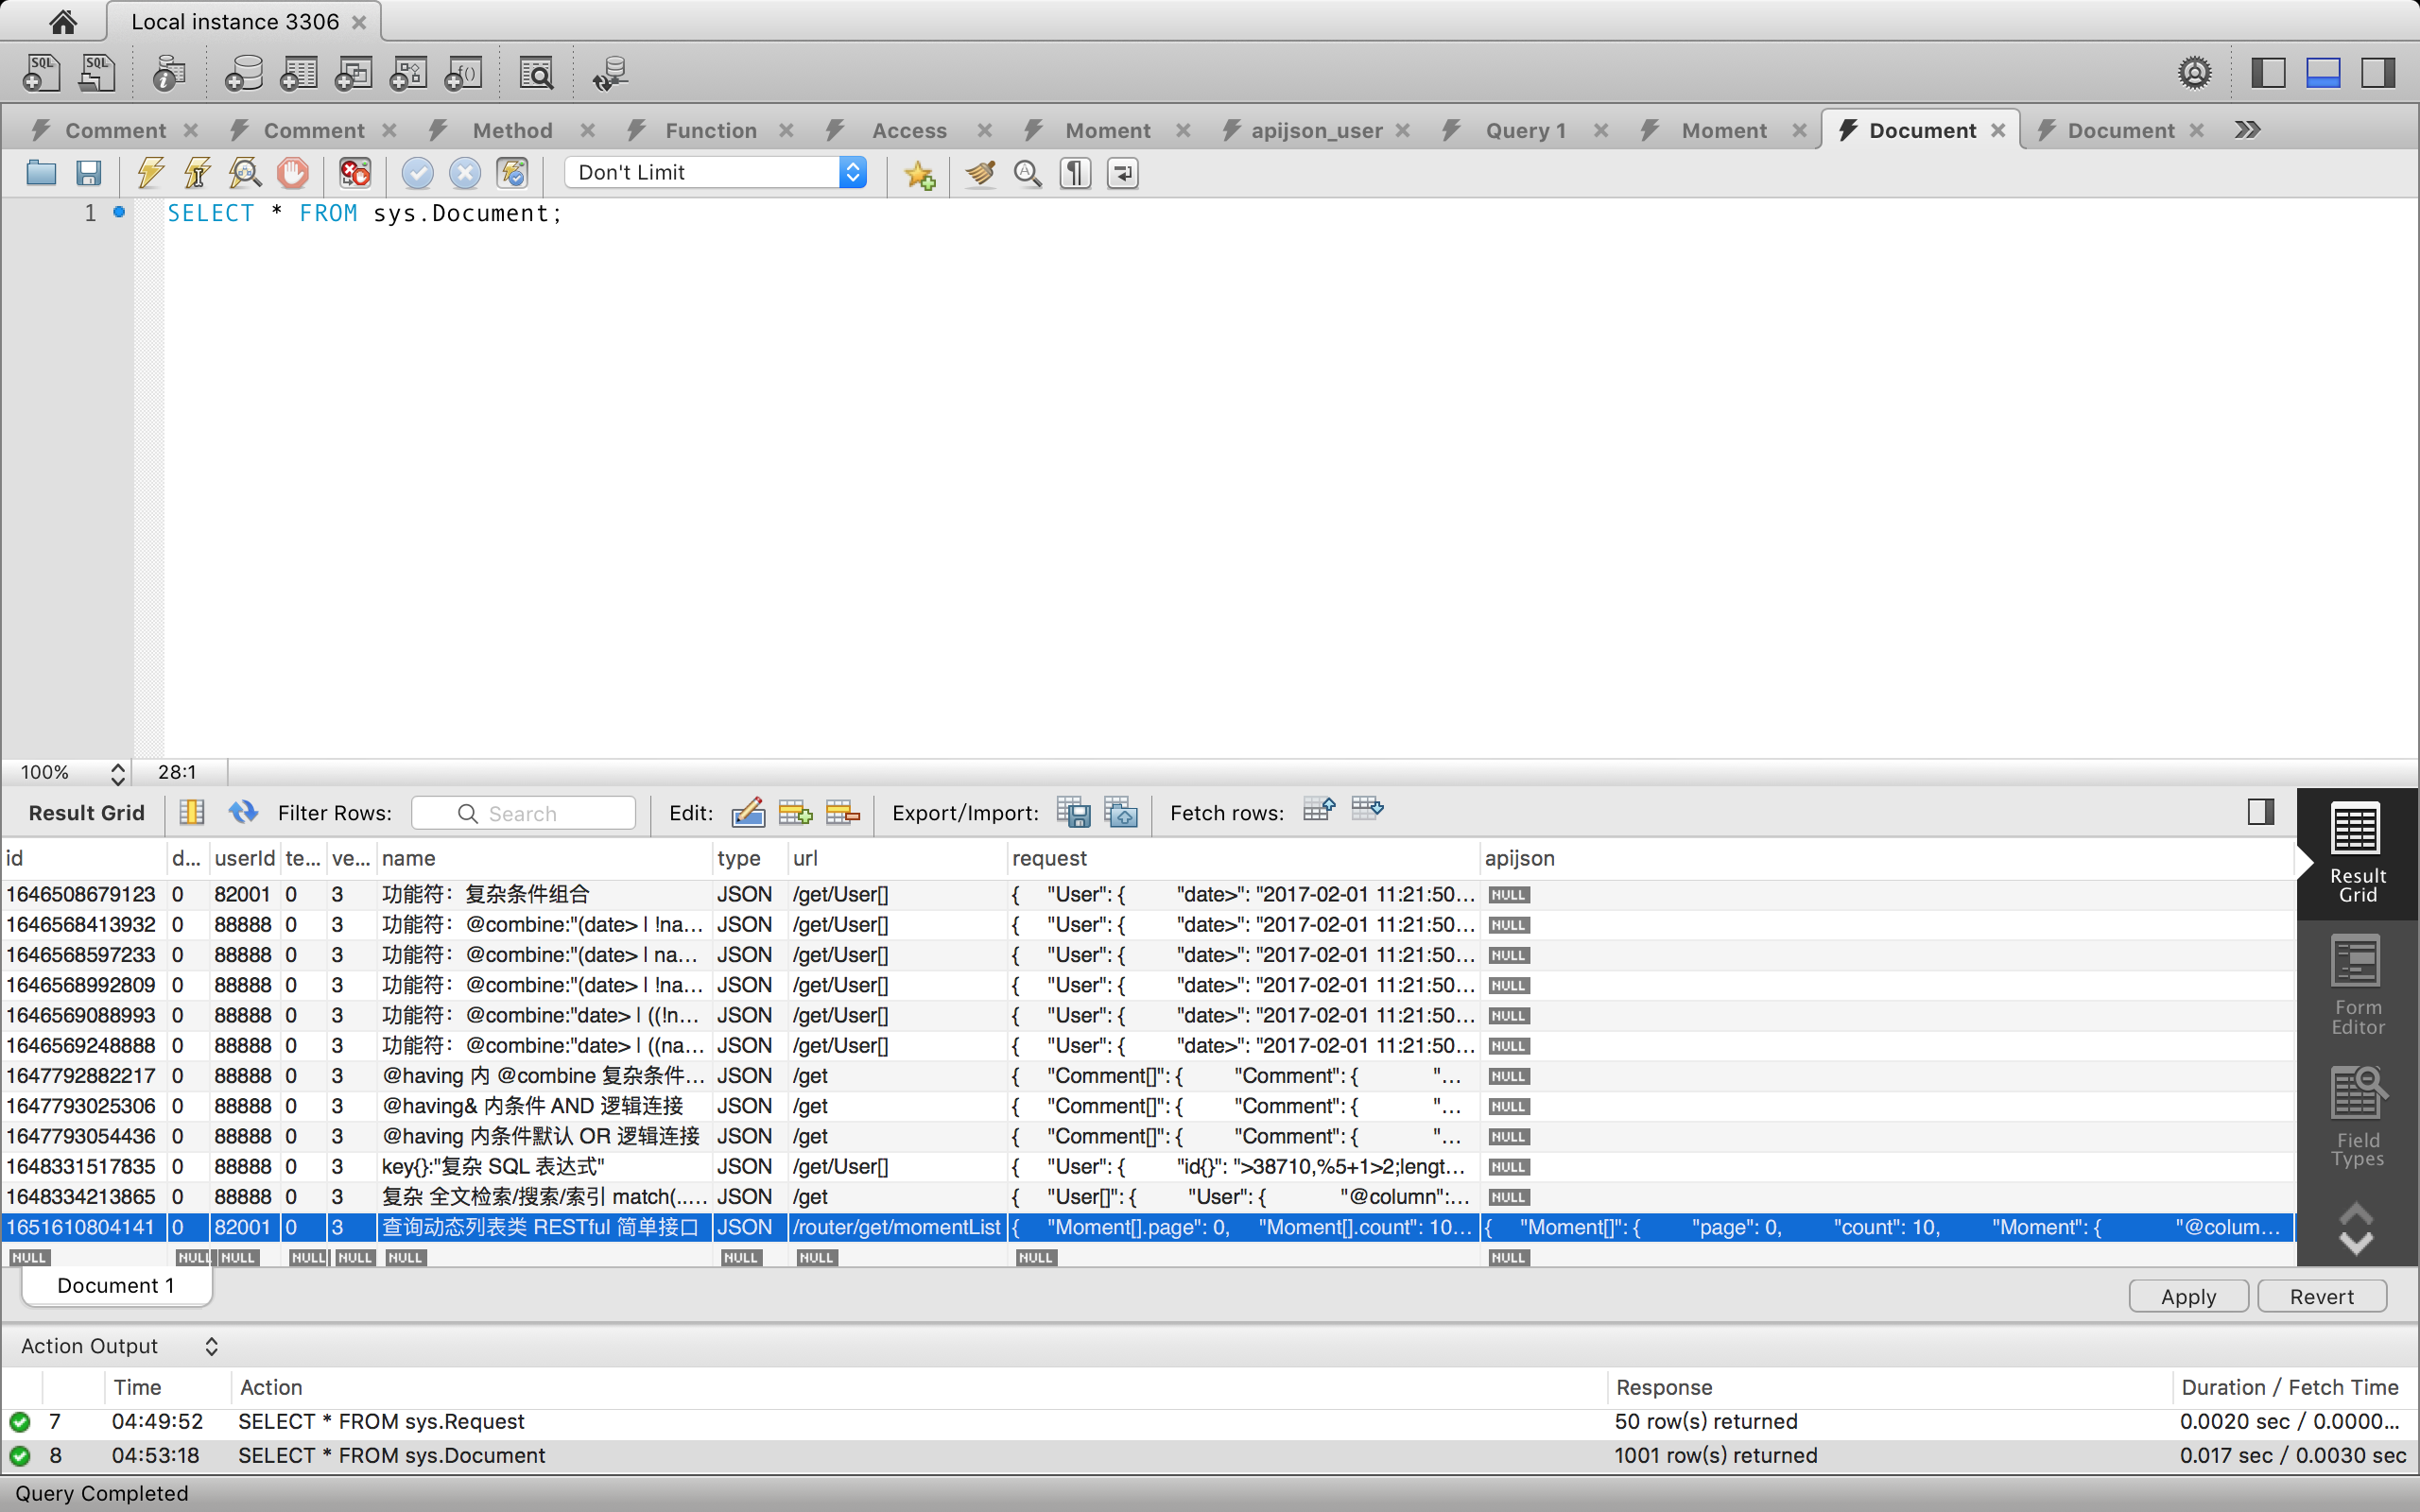Click the Home icon tab
Viewport: 2420px width, 1512px height.
click(x=63, y=21)
